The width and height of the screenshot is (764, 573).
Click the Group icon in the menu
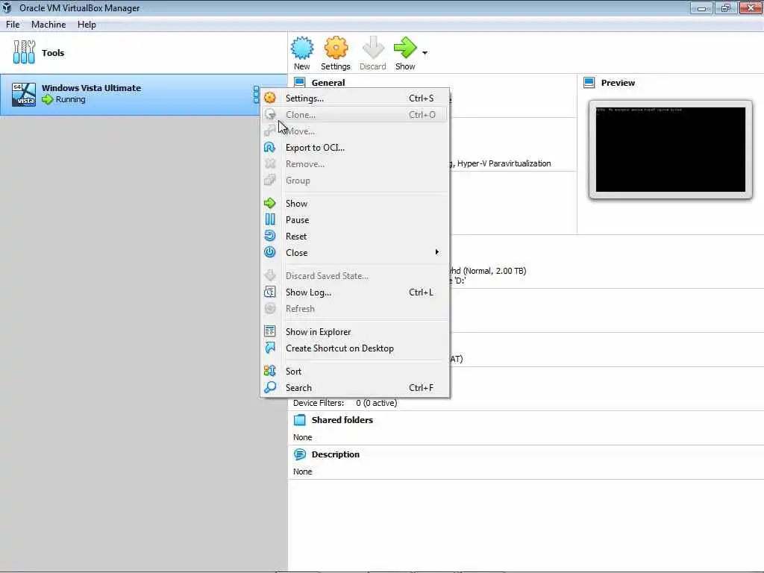tap(270, 181)
